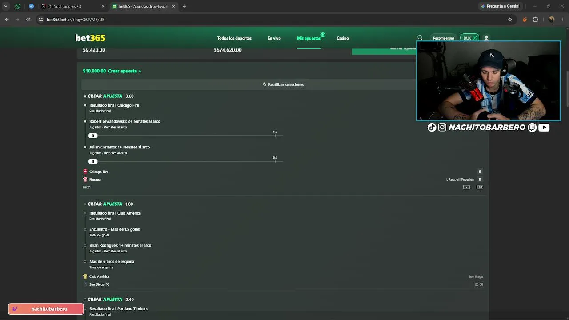
Task: Expand the $10.000,00 Crear apuesta + section
Action: (x=112, y=71)
